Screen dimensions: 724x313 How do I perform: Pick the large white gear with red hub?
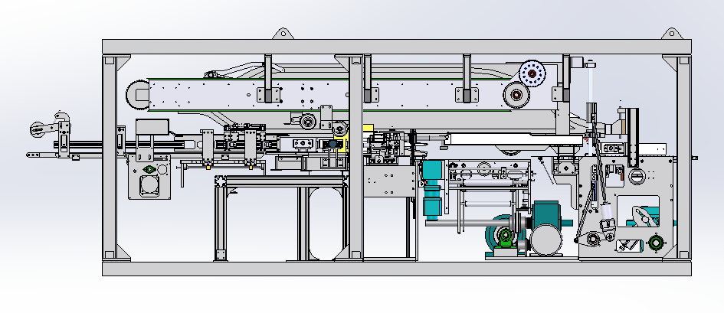(532, 73)
